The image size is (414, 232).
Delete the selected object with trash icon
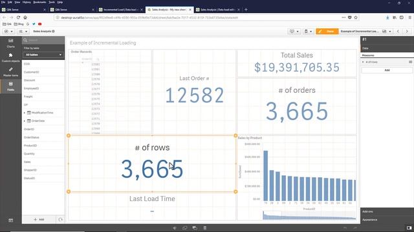tap(205, 227)
